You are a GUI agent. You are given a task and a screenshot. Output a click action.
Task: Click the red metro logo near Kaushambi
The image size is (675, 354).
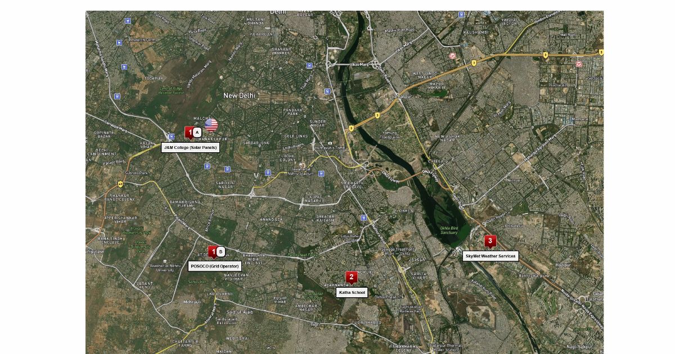(x=452, y=55)
